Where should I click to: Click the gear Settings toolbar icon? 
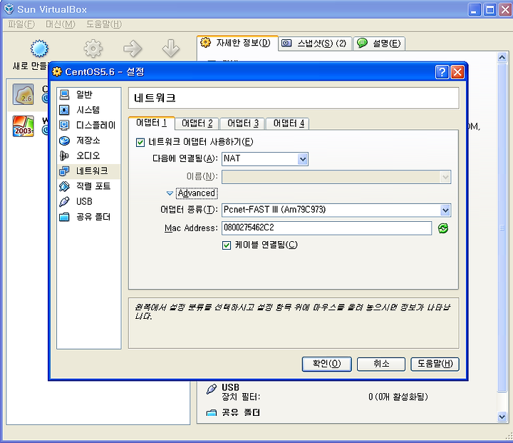pyautogui.click(x=93, y=49)
